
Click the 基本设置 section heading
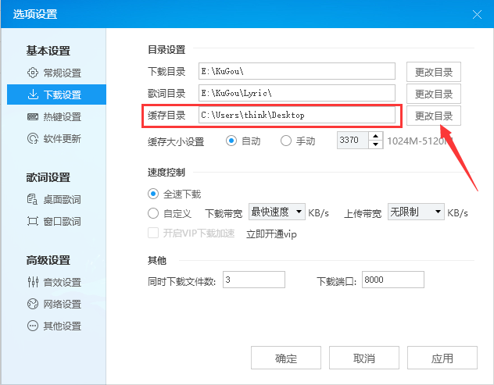pos(48,50)
